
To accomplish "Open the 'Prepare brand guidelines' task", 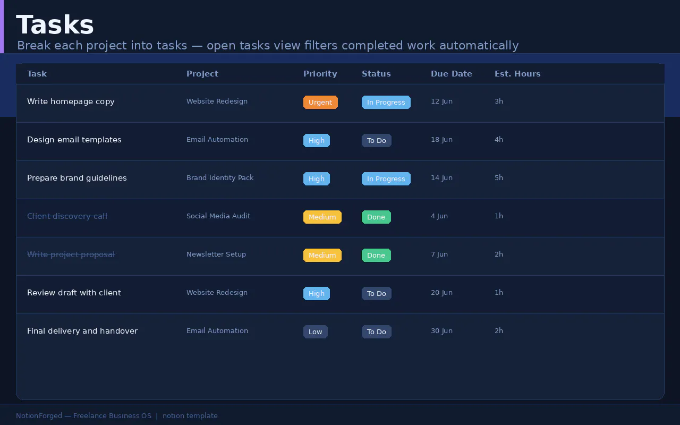I will pyautogui.click(x=77, y=178).
